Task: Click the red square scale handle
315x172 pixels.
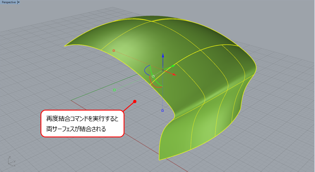Action: 114,50
